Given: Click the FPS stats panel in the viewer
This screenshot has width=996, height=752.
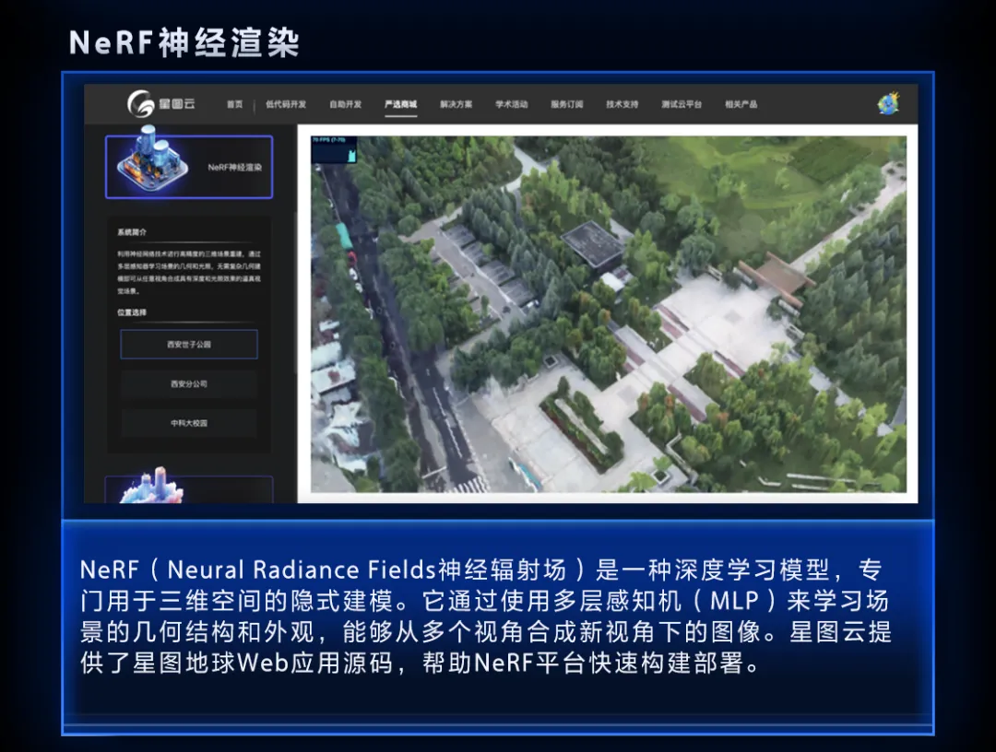Looking at the screenshot, I should [x=334, y=150].
